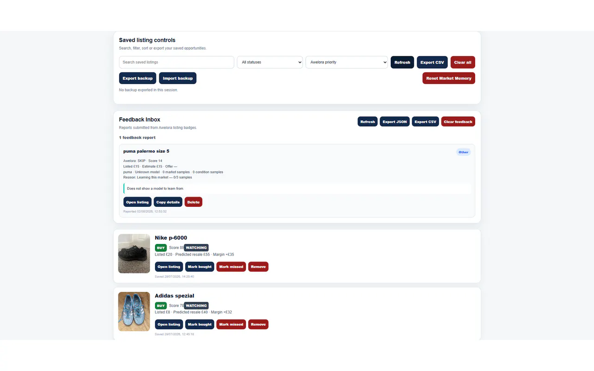
Task: Mark Adidas spezial as missed
Action: click(x=231, y=324)
